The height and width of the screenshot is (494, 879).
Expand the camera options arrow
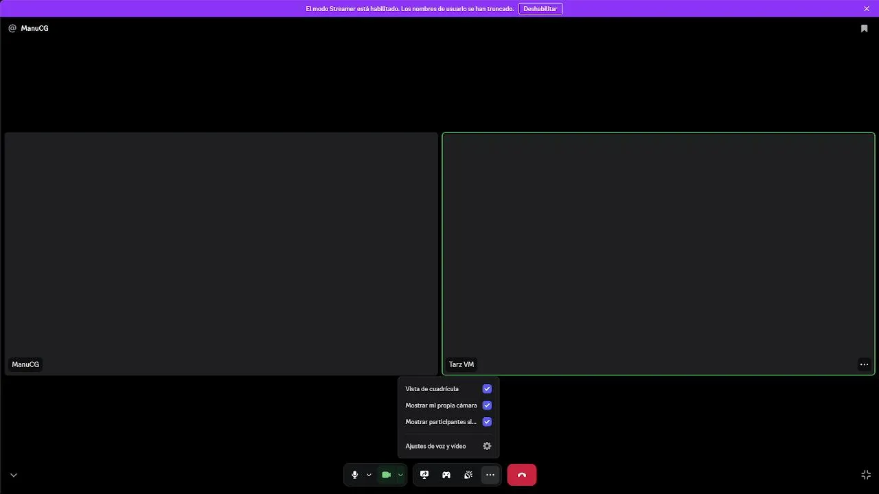400,475
